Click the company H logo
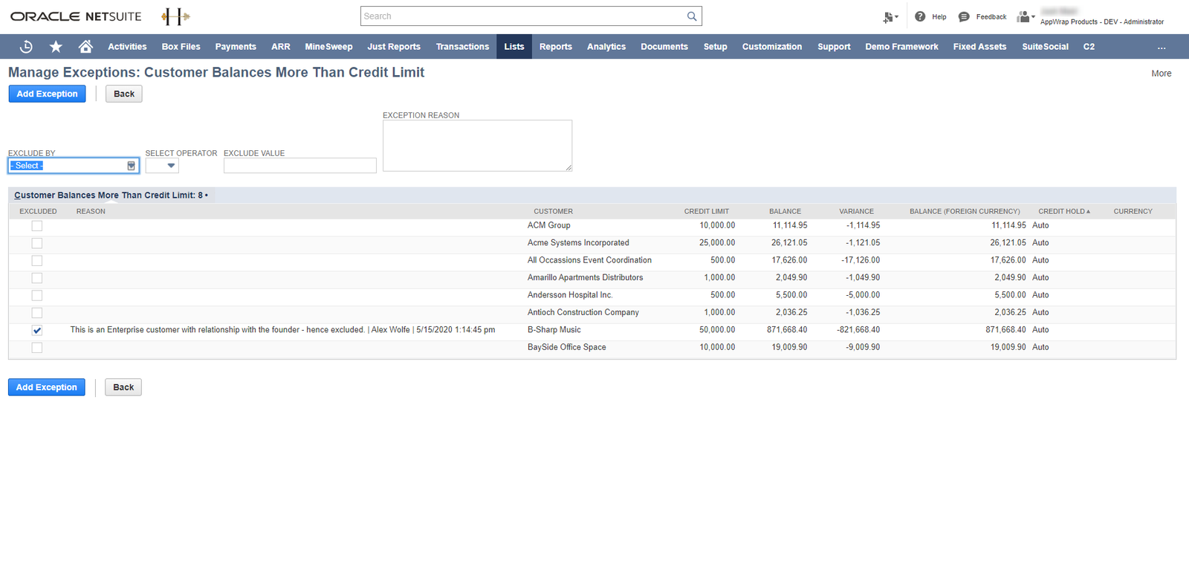1189x576 pixels. point(175,16)
